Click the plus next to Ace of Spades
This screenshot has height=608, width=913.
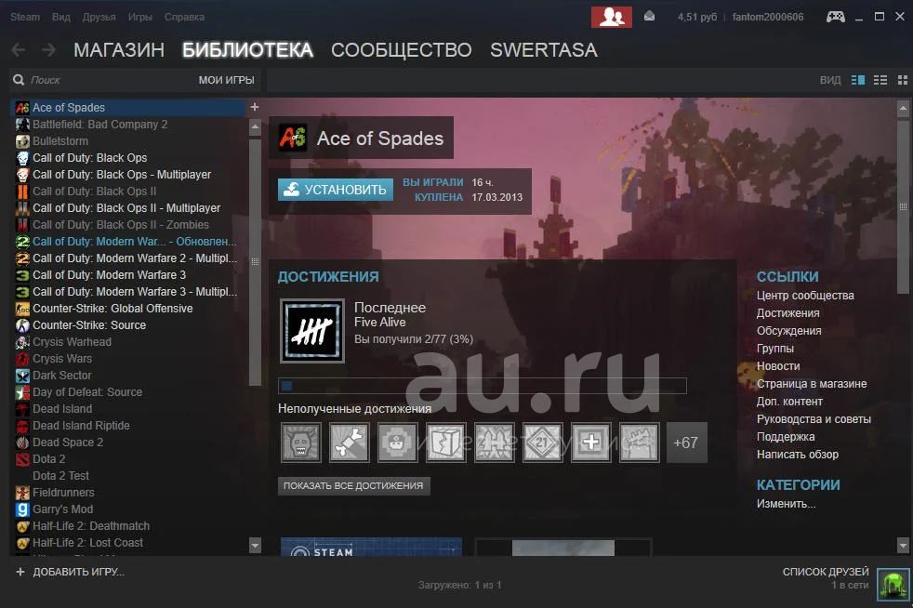pyautogui.click(x=255, y=107)
